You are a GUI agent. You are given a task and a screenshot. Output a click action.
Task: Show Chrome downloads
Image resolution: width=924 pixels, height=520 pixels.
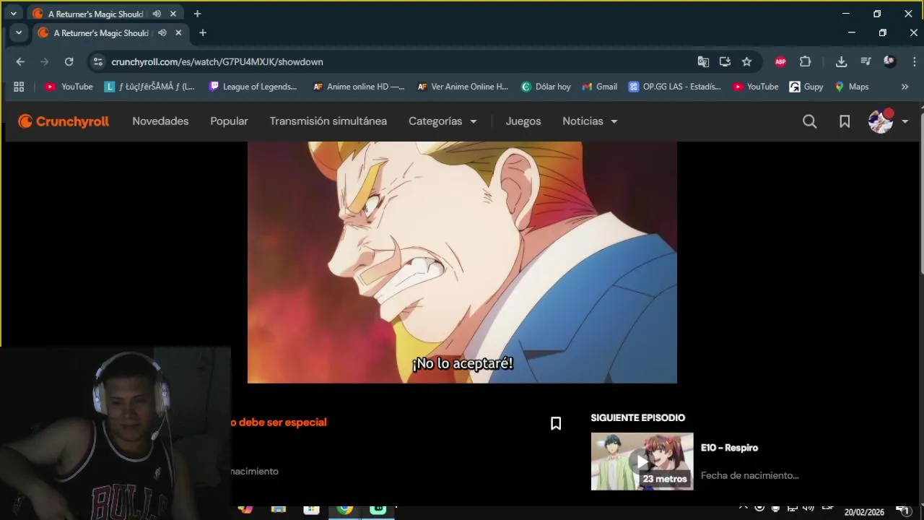841,62
